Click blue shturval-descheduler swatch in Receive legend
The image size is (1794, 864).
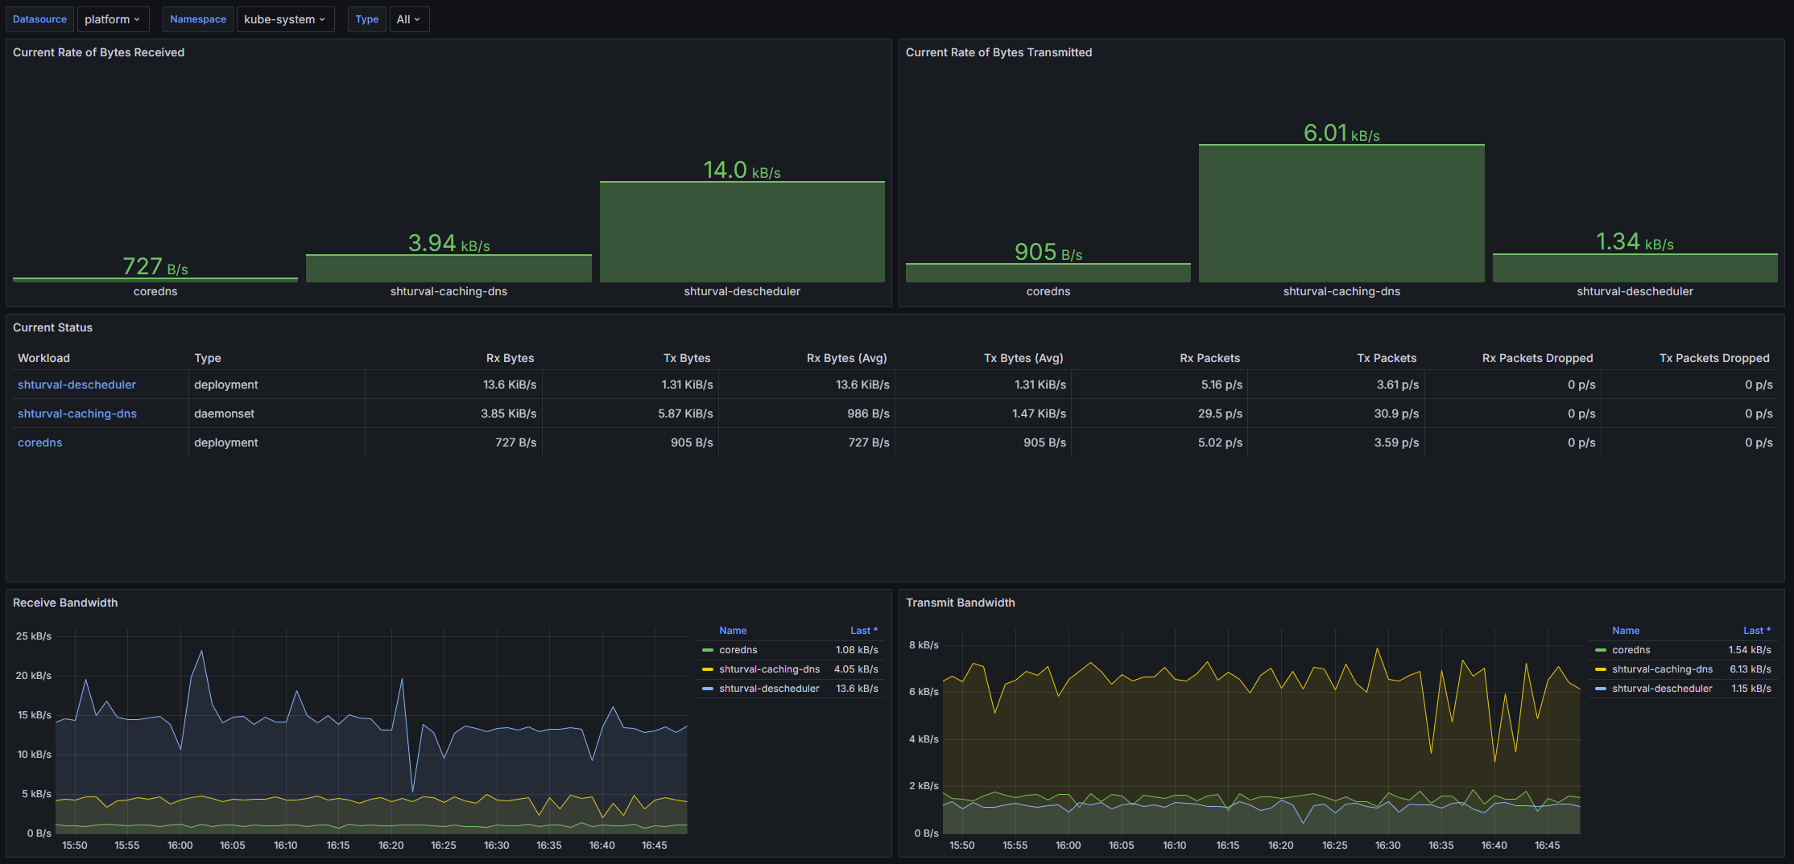[x=708, y=689]
